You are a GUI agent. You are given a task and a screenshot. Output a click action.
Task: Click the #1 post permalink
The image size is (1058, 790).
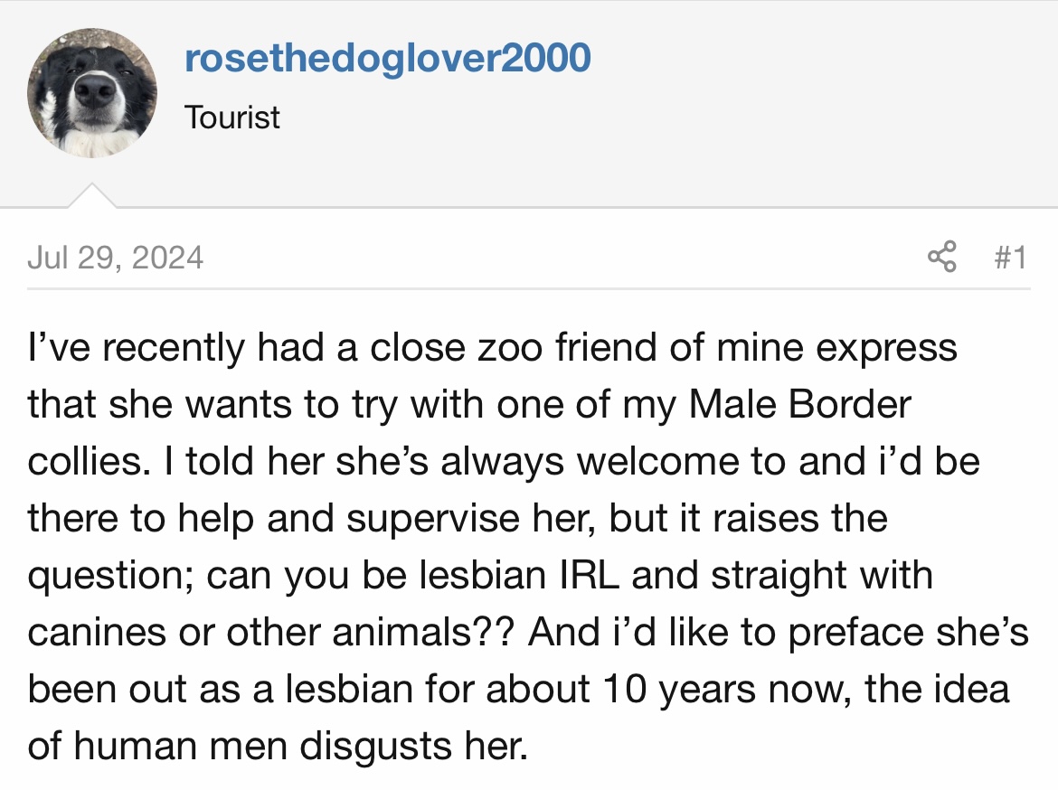(1011, 258)
